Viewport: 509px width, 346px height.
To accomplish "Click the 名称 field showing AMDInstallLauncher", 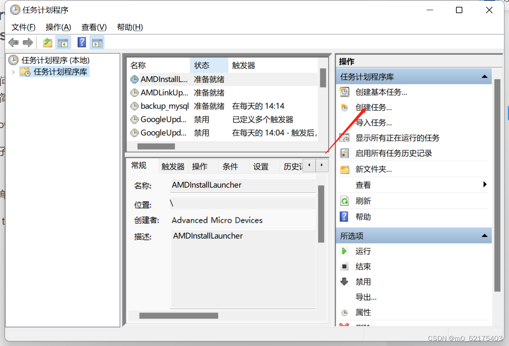I will (x=243, y=185).
